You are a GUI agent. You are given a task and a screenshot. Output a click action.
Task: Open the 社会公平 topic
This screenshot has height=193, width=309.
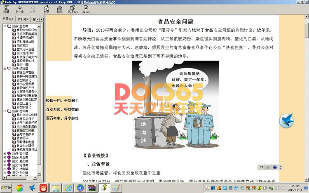point(23,138)
